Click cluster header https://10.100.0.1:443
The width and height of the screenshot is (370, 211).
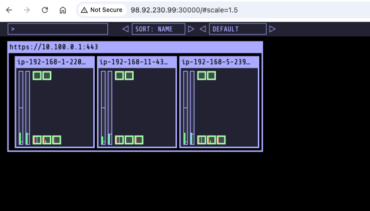tap(54, 47)
